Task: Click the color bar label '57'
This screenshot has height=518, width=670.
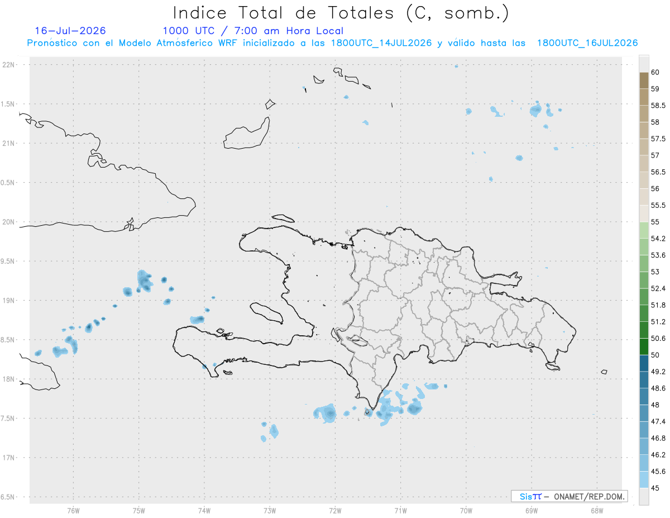Action: point(655,155)
